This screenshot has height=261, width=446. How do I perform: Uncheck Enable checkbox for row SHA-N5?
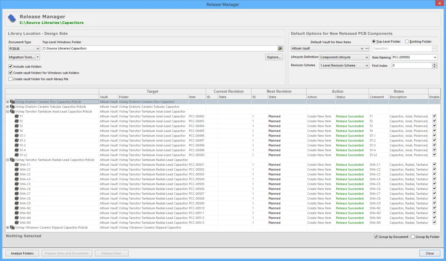click(x=434, y=222)
